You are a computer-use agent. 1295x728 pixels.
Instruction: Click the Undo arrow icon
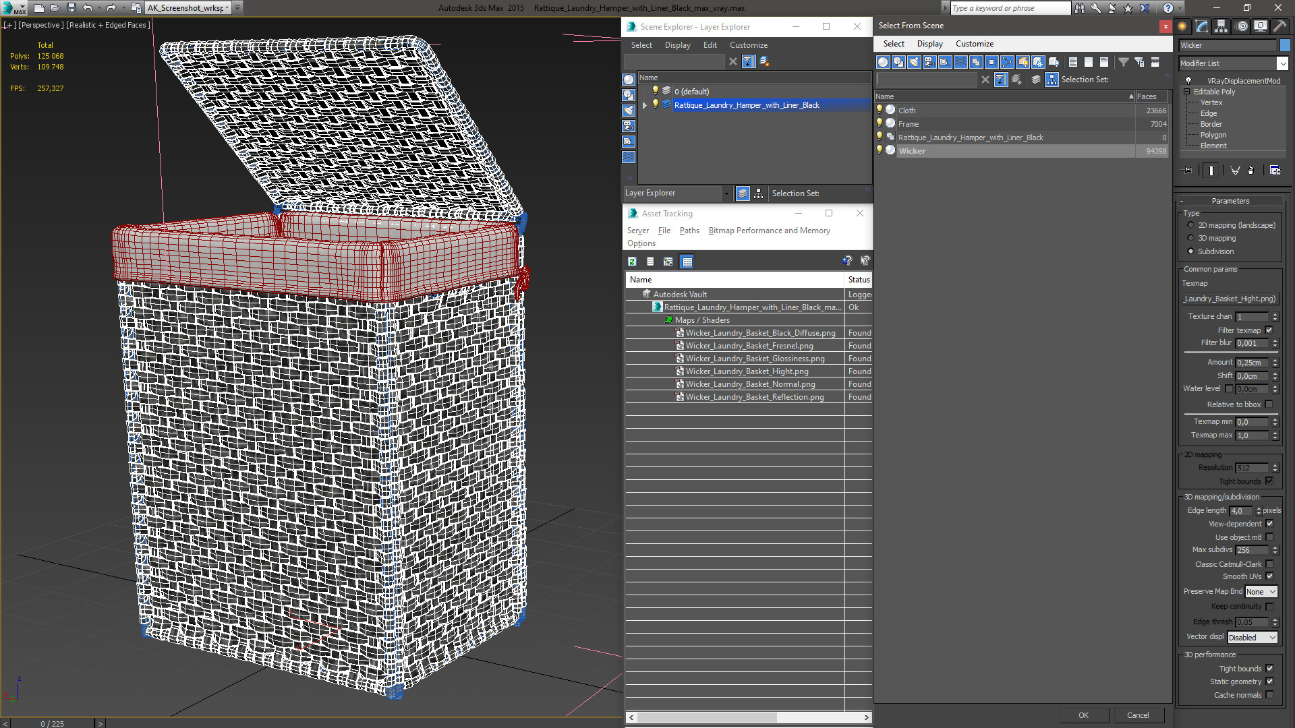88,8
